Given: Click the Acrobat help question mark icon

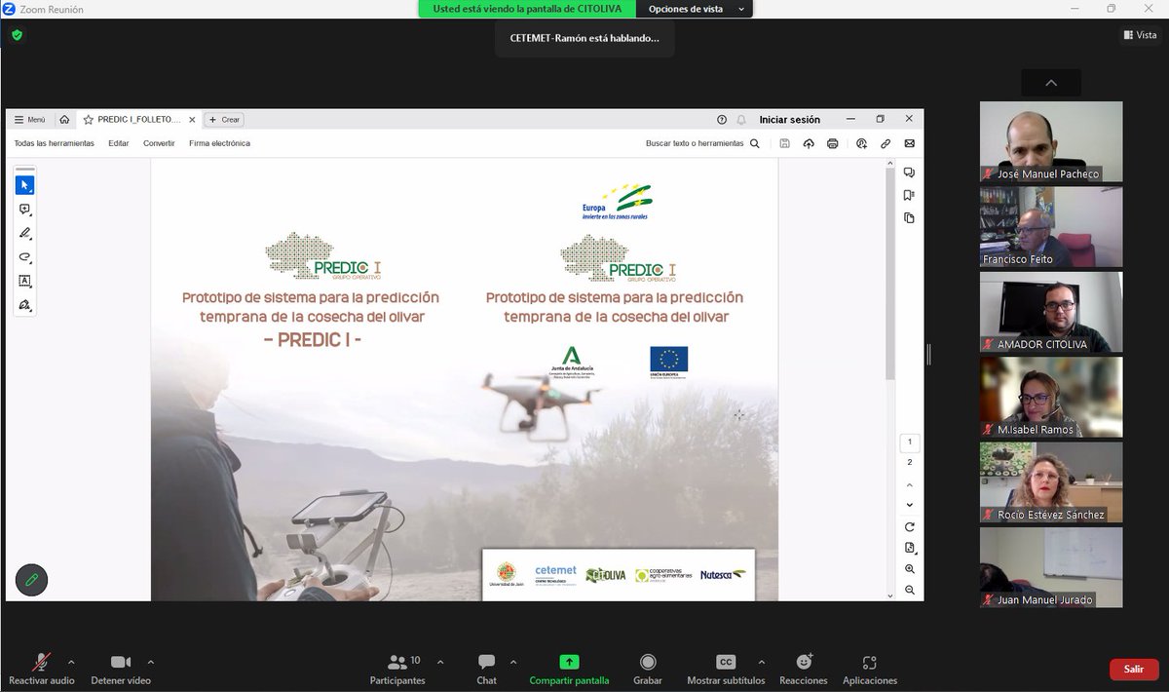Looking at the screenshot, I should point(722,120).
